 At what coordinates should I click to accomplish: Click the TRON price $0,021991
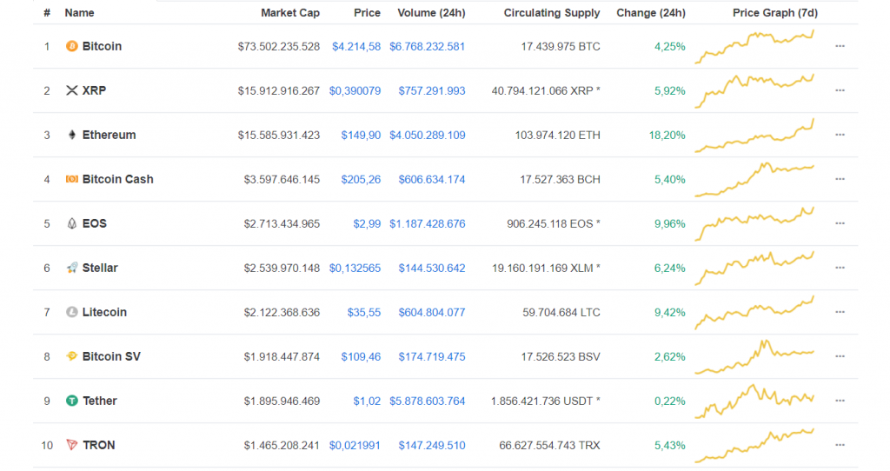tap(355, 446)
